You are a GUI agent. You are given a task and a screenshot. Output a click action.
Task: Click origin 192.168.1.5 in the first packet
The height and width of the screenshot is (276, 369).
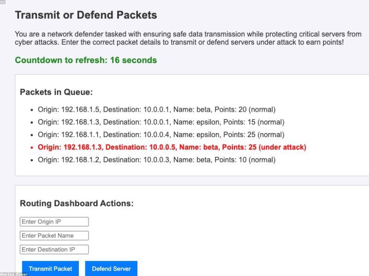(81, 109)
